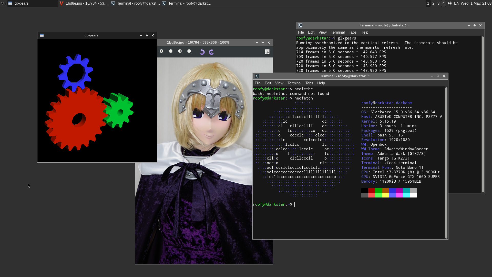
Task: Click the red swatch in neofetch palette
Action: [372, 191]
